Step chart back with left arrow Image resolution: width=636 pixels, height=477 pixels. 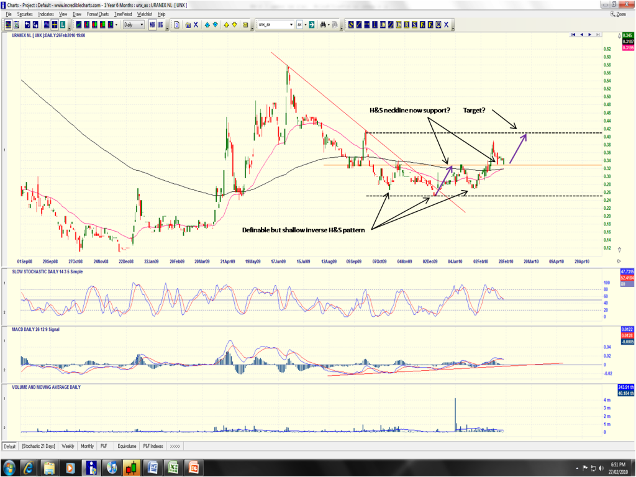click(581, 35)
